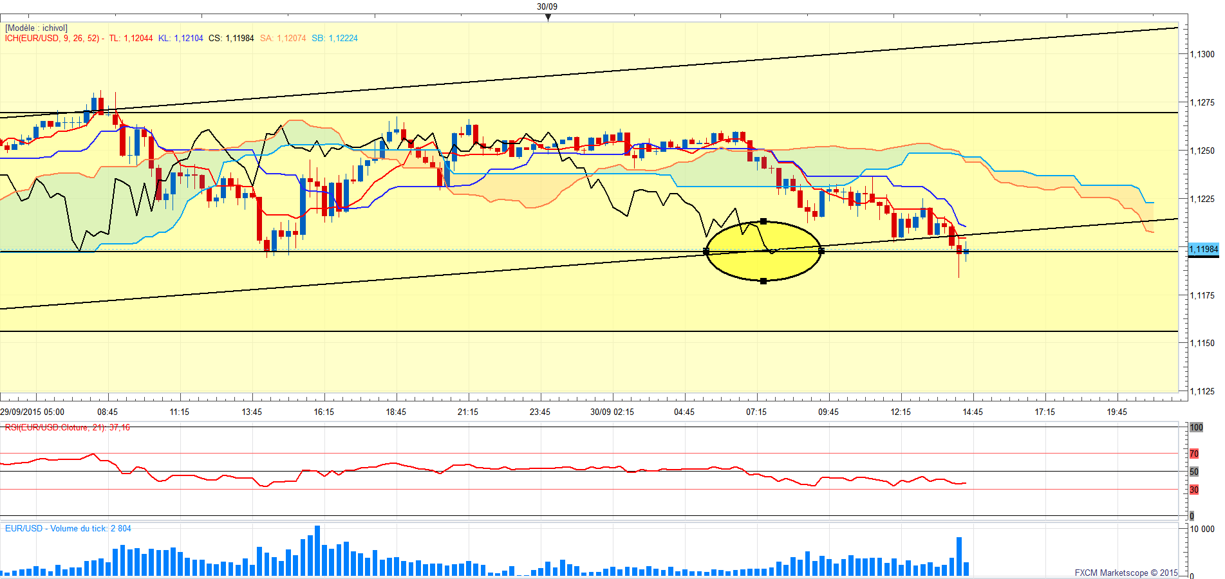The height and width of the screenshot is (579, 1225).
Task: Grab the left handle of yellow ellipse
Action: click(x=706, y=252)
